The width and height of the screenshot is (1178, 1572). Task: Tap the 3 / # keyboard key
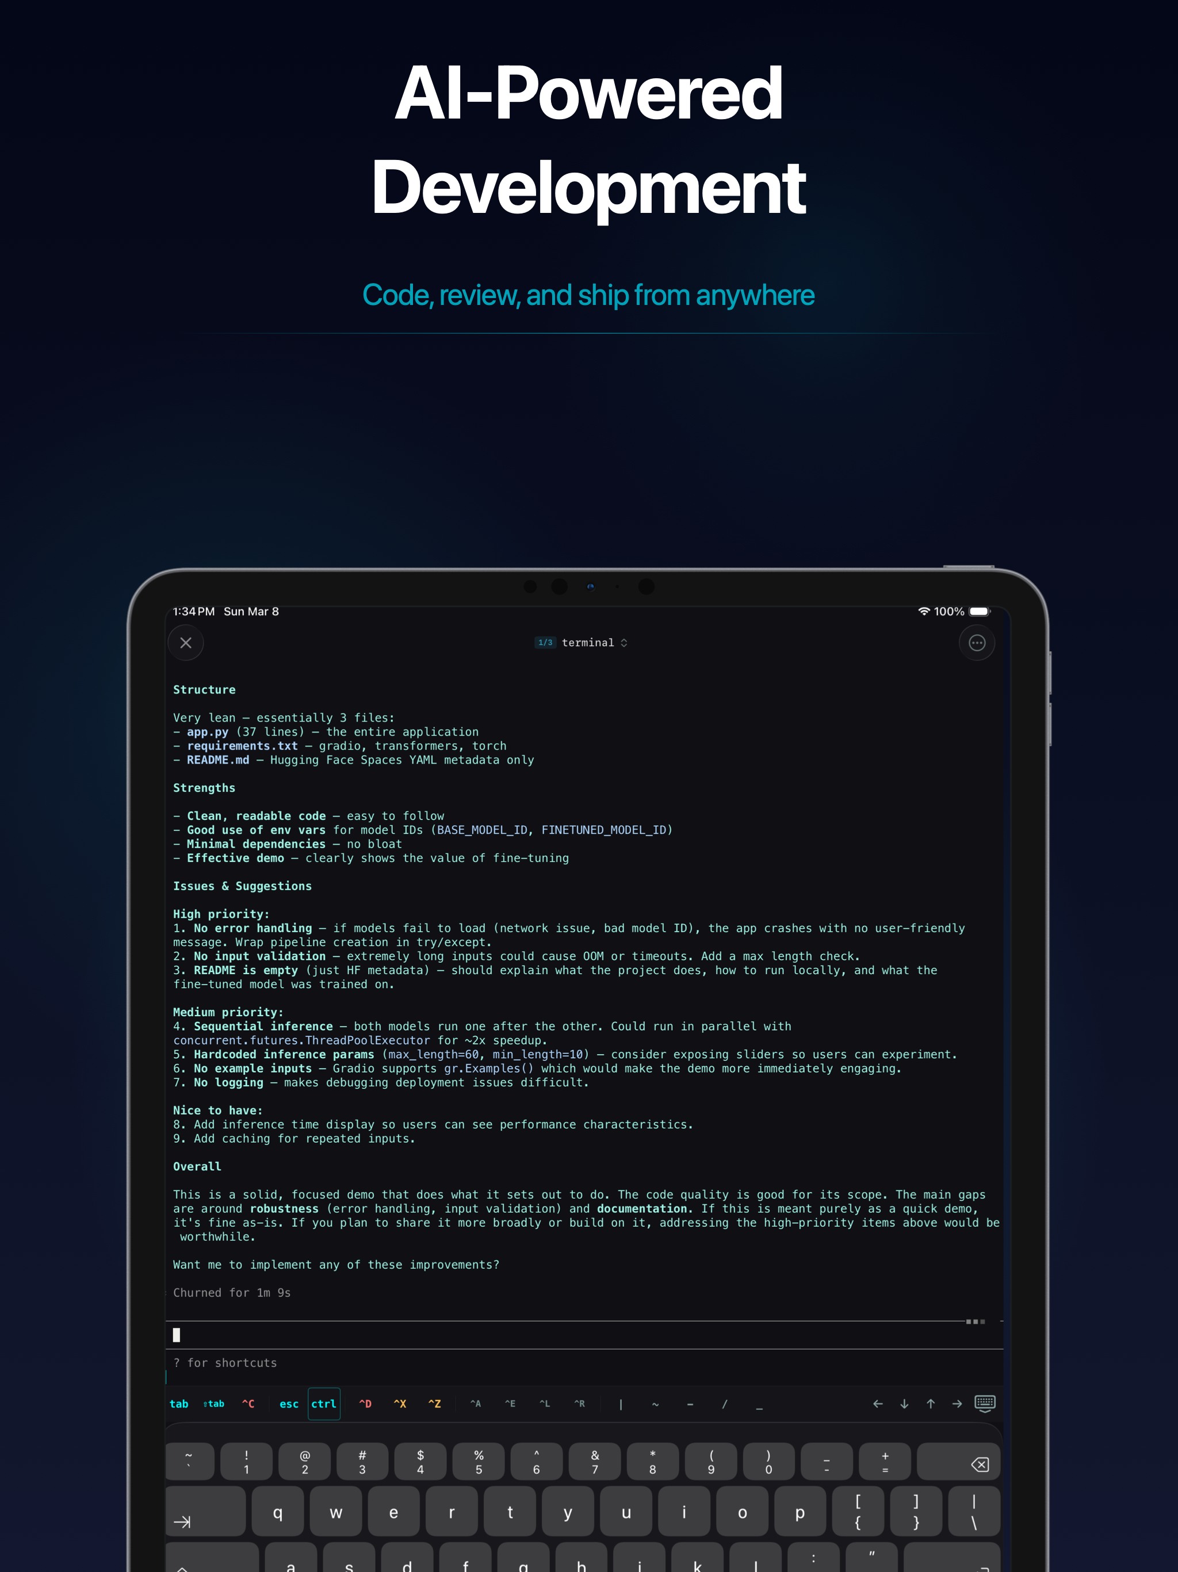click(x=362, y=1461)
